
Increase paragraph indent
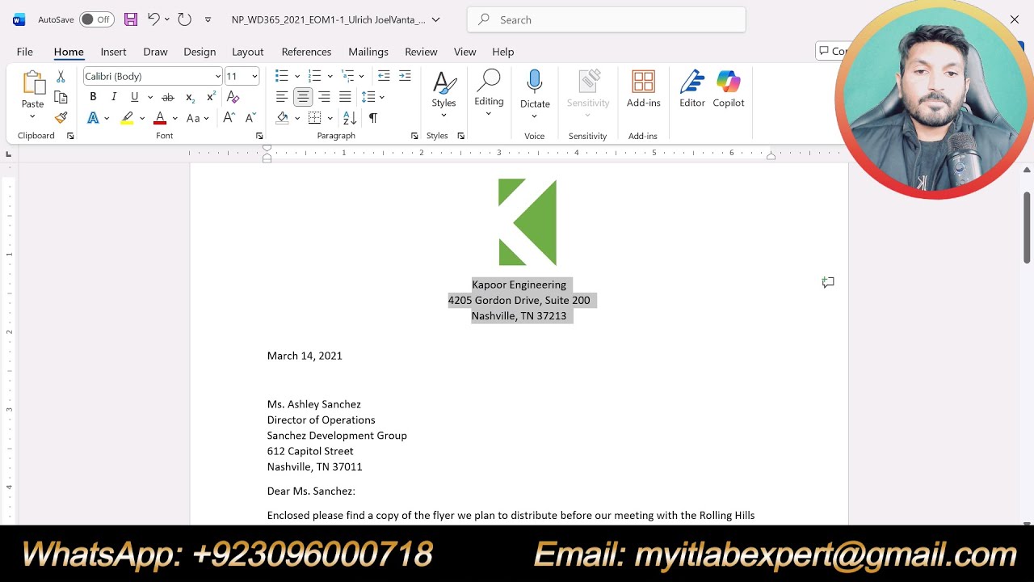[405, 76]
